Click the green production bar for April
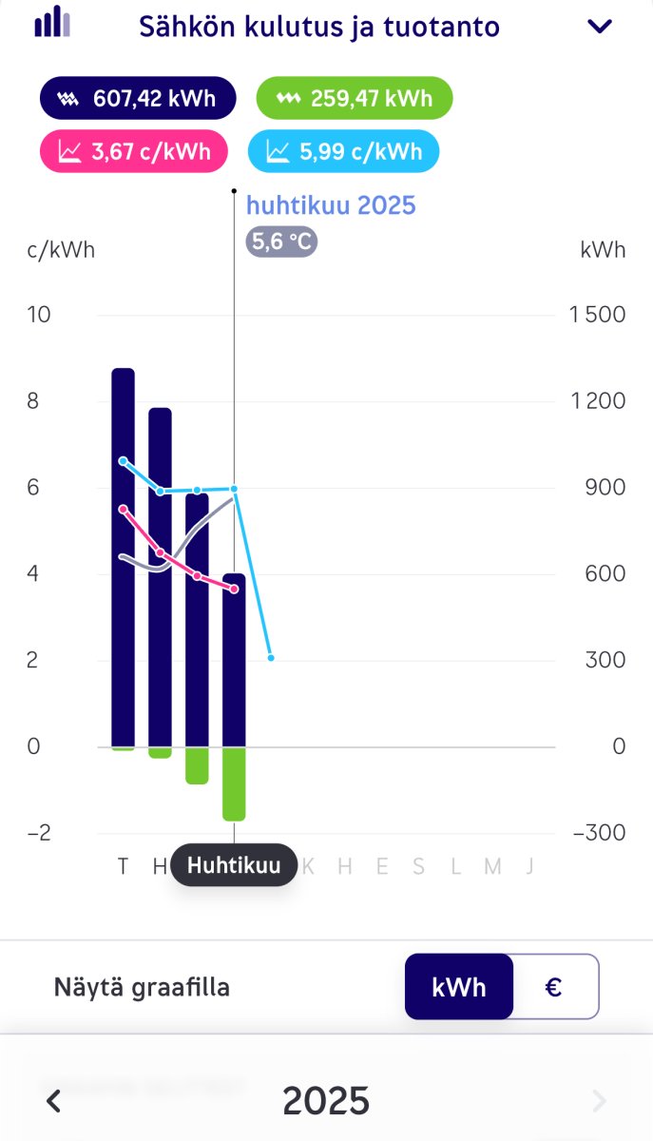 (234, 783)
